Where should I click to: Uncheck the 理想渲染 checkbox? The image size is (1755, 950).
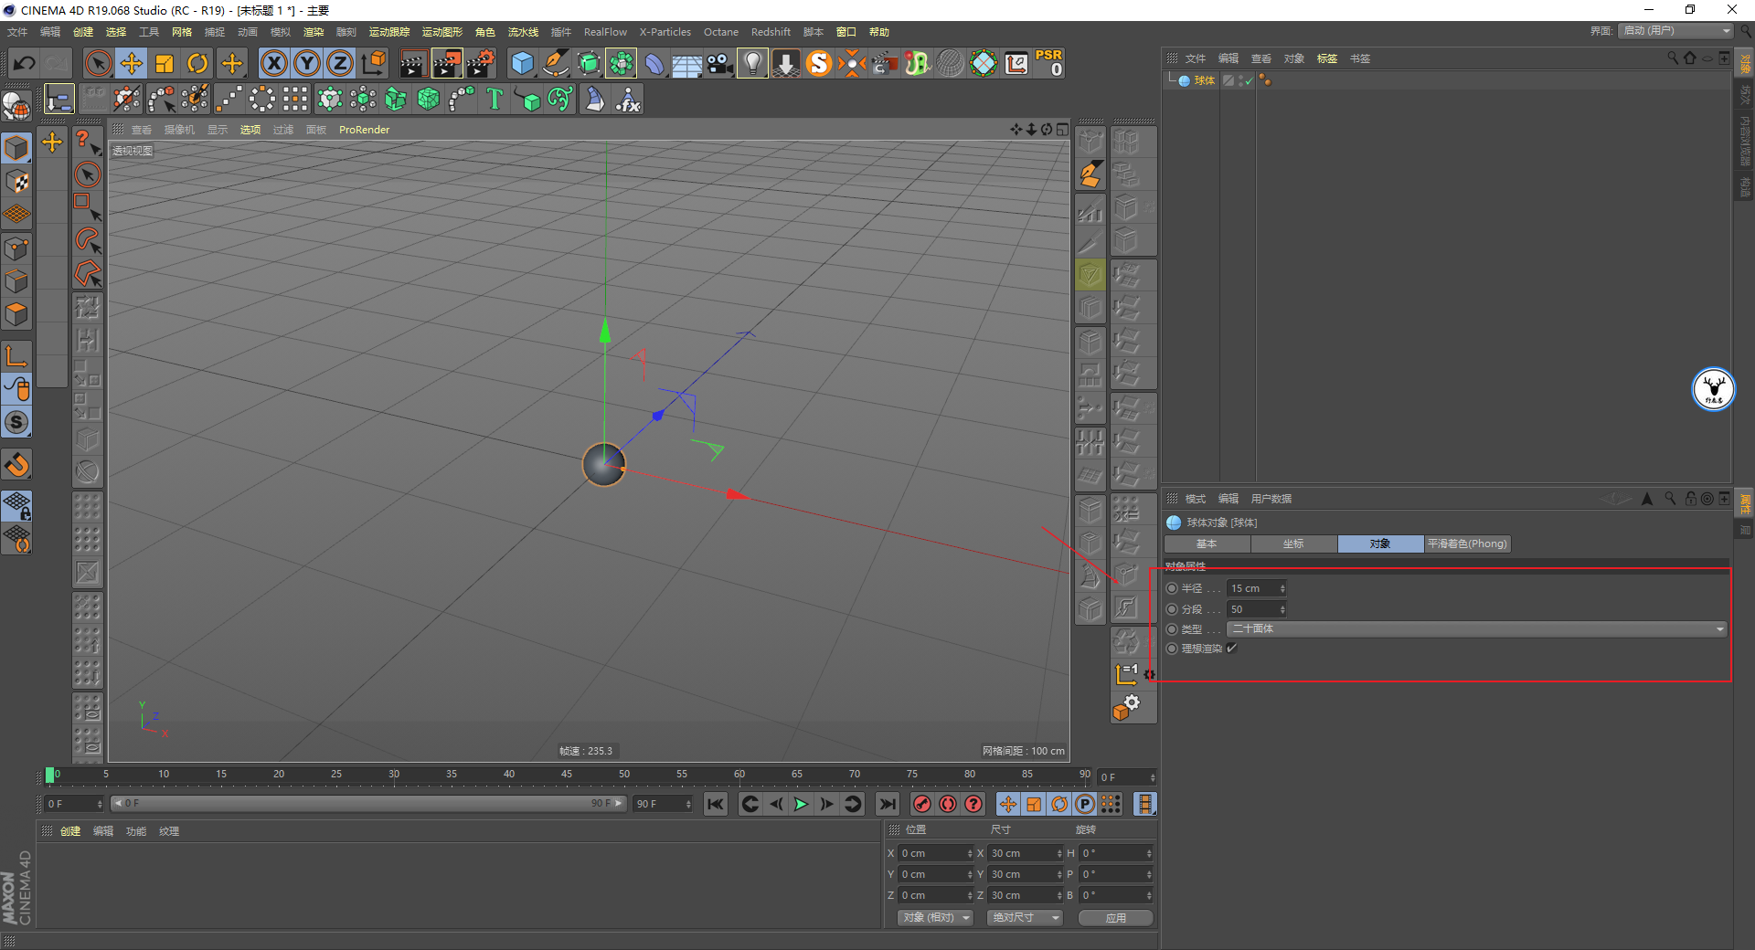[1231, 649]
